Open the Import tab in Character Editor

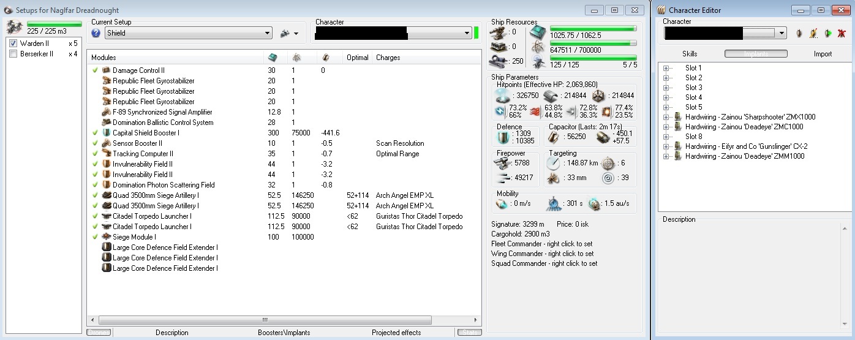823,54
